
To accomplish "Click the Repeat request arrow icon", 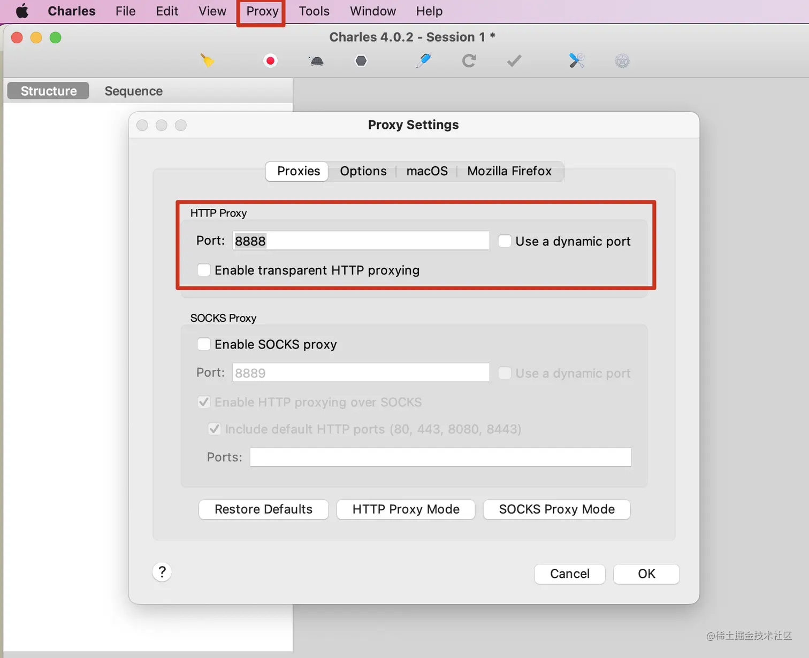I will 469,60.
